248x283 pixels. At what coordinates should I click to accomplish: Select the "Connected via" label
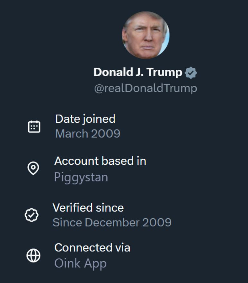pos(92,248)
